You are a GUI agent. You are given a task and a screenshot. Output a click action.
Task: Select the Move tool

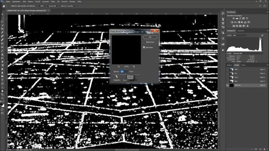click(x=2, y=14)
